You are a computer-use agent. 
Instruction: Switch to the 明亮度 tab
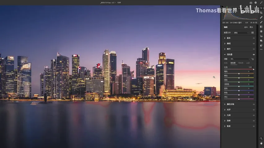240,63
